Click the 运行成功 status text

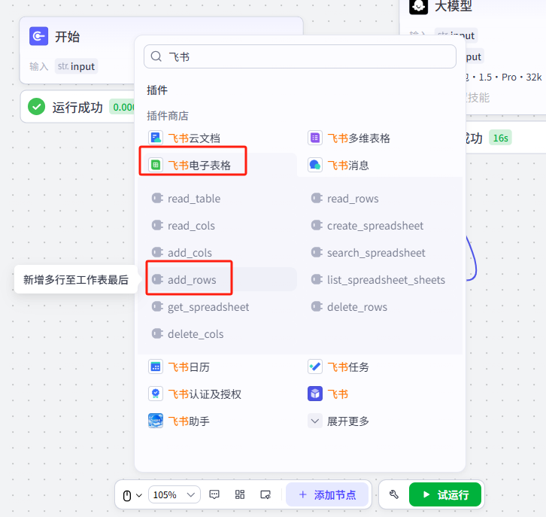tap(77, 107)
